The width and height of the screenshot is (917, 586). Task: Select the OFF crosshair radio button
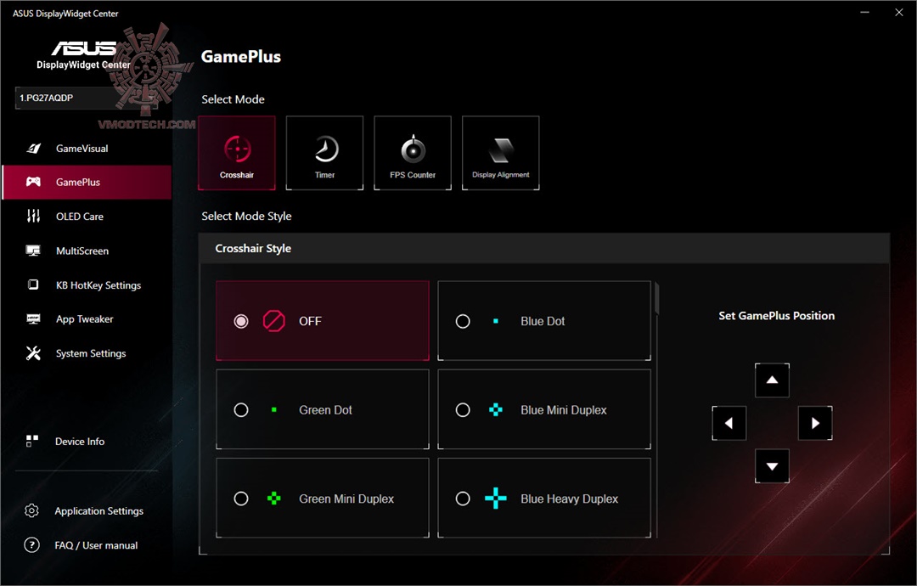(241, 321)
